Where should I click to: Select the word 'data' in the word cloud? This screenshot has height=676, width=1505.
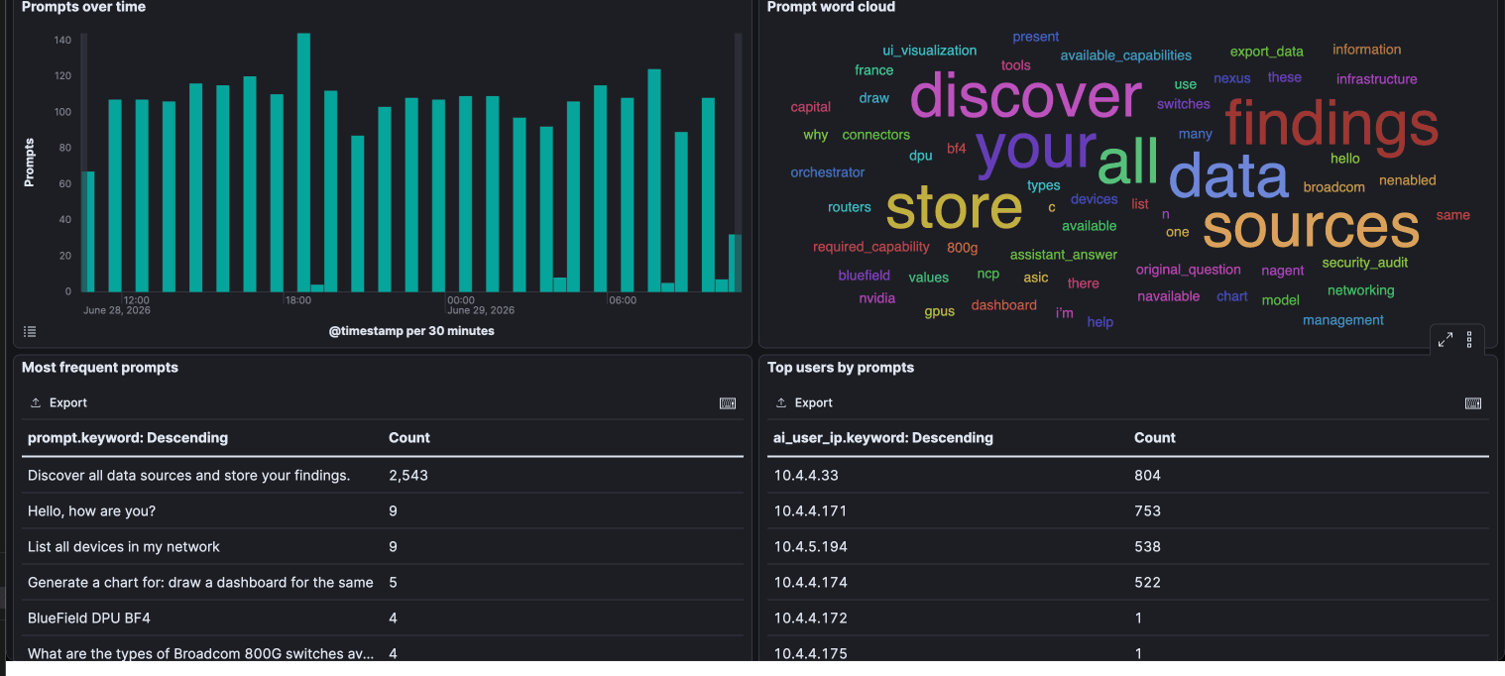(1228, 174)
